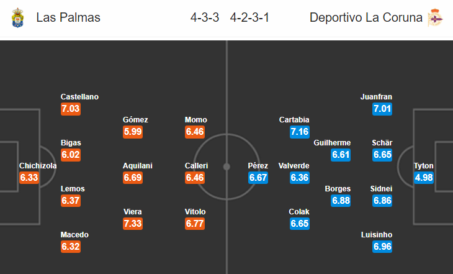This screenshot has height=274, width=453.
Task: Open player Vitolo's name label
Action: (x=195, y=212)
